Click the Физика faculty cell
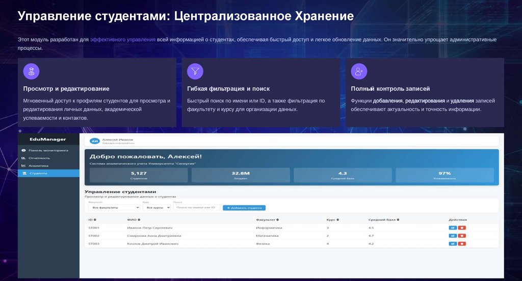The width and height of the screenshot is (522, 281). click(x=263, y=244)
